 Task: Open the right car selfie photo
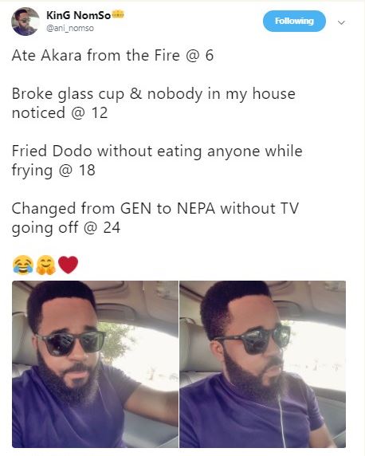click(x=263, y=364)
